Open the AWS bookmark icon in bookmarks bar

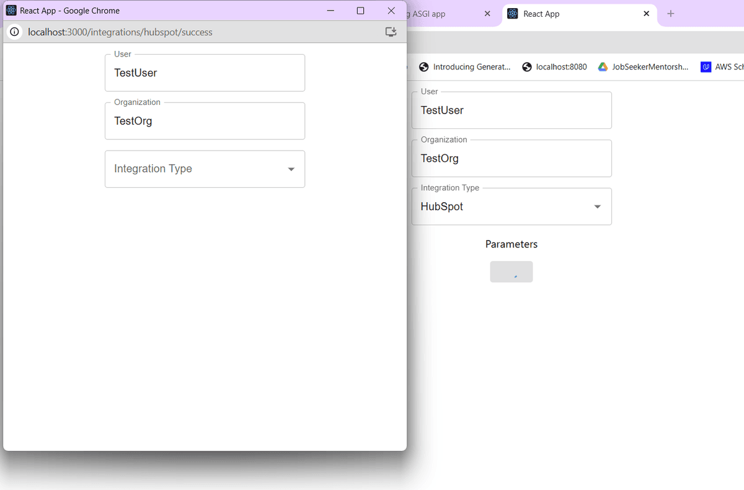point(706,67)
